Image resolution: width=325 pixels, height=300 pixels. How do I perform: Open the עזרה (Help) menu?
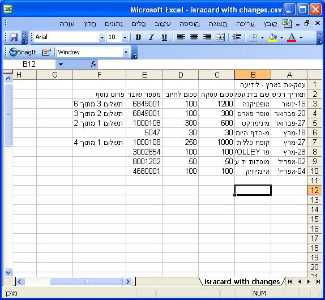tap(67, 24)
